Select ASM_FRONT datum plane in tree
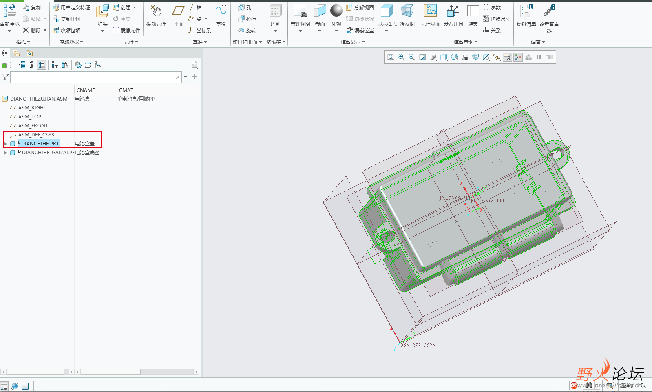The height and width of the screenshot is (392, 652). (33, 126)
